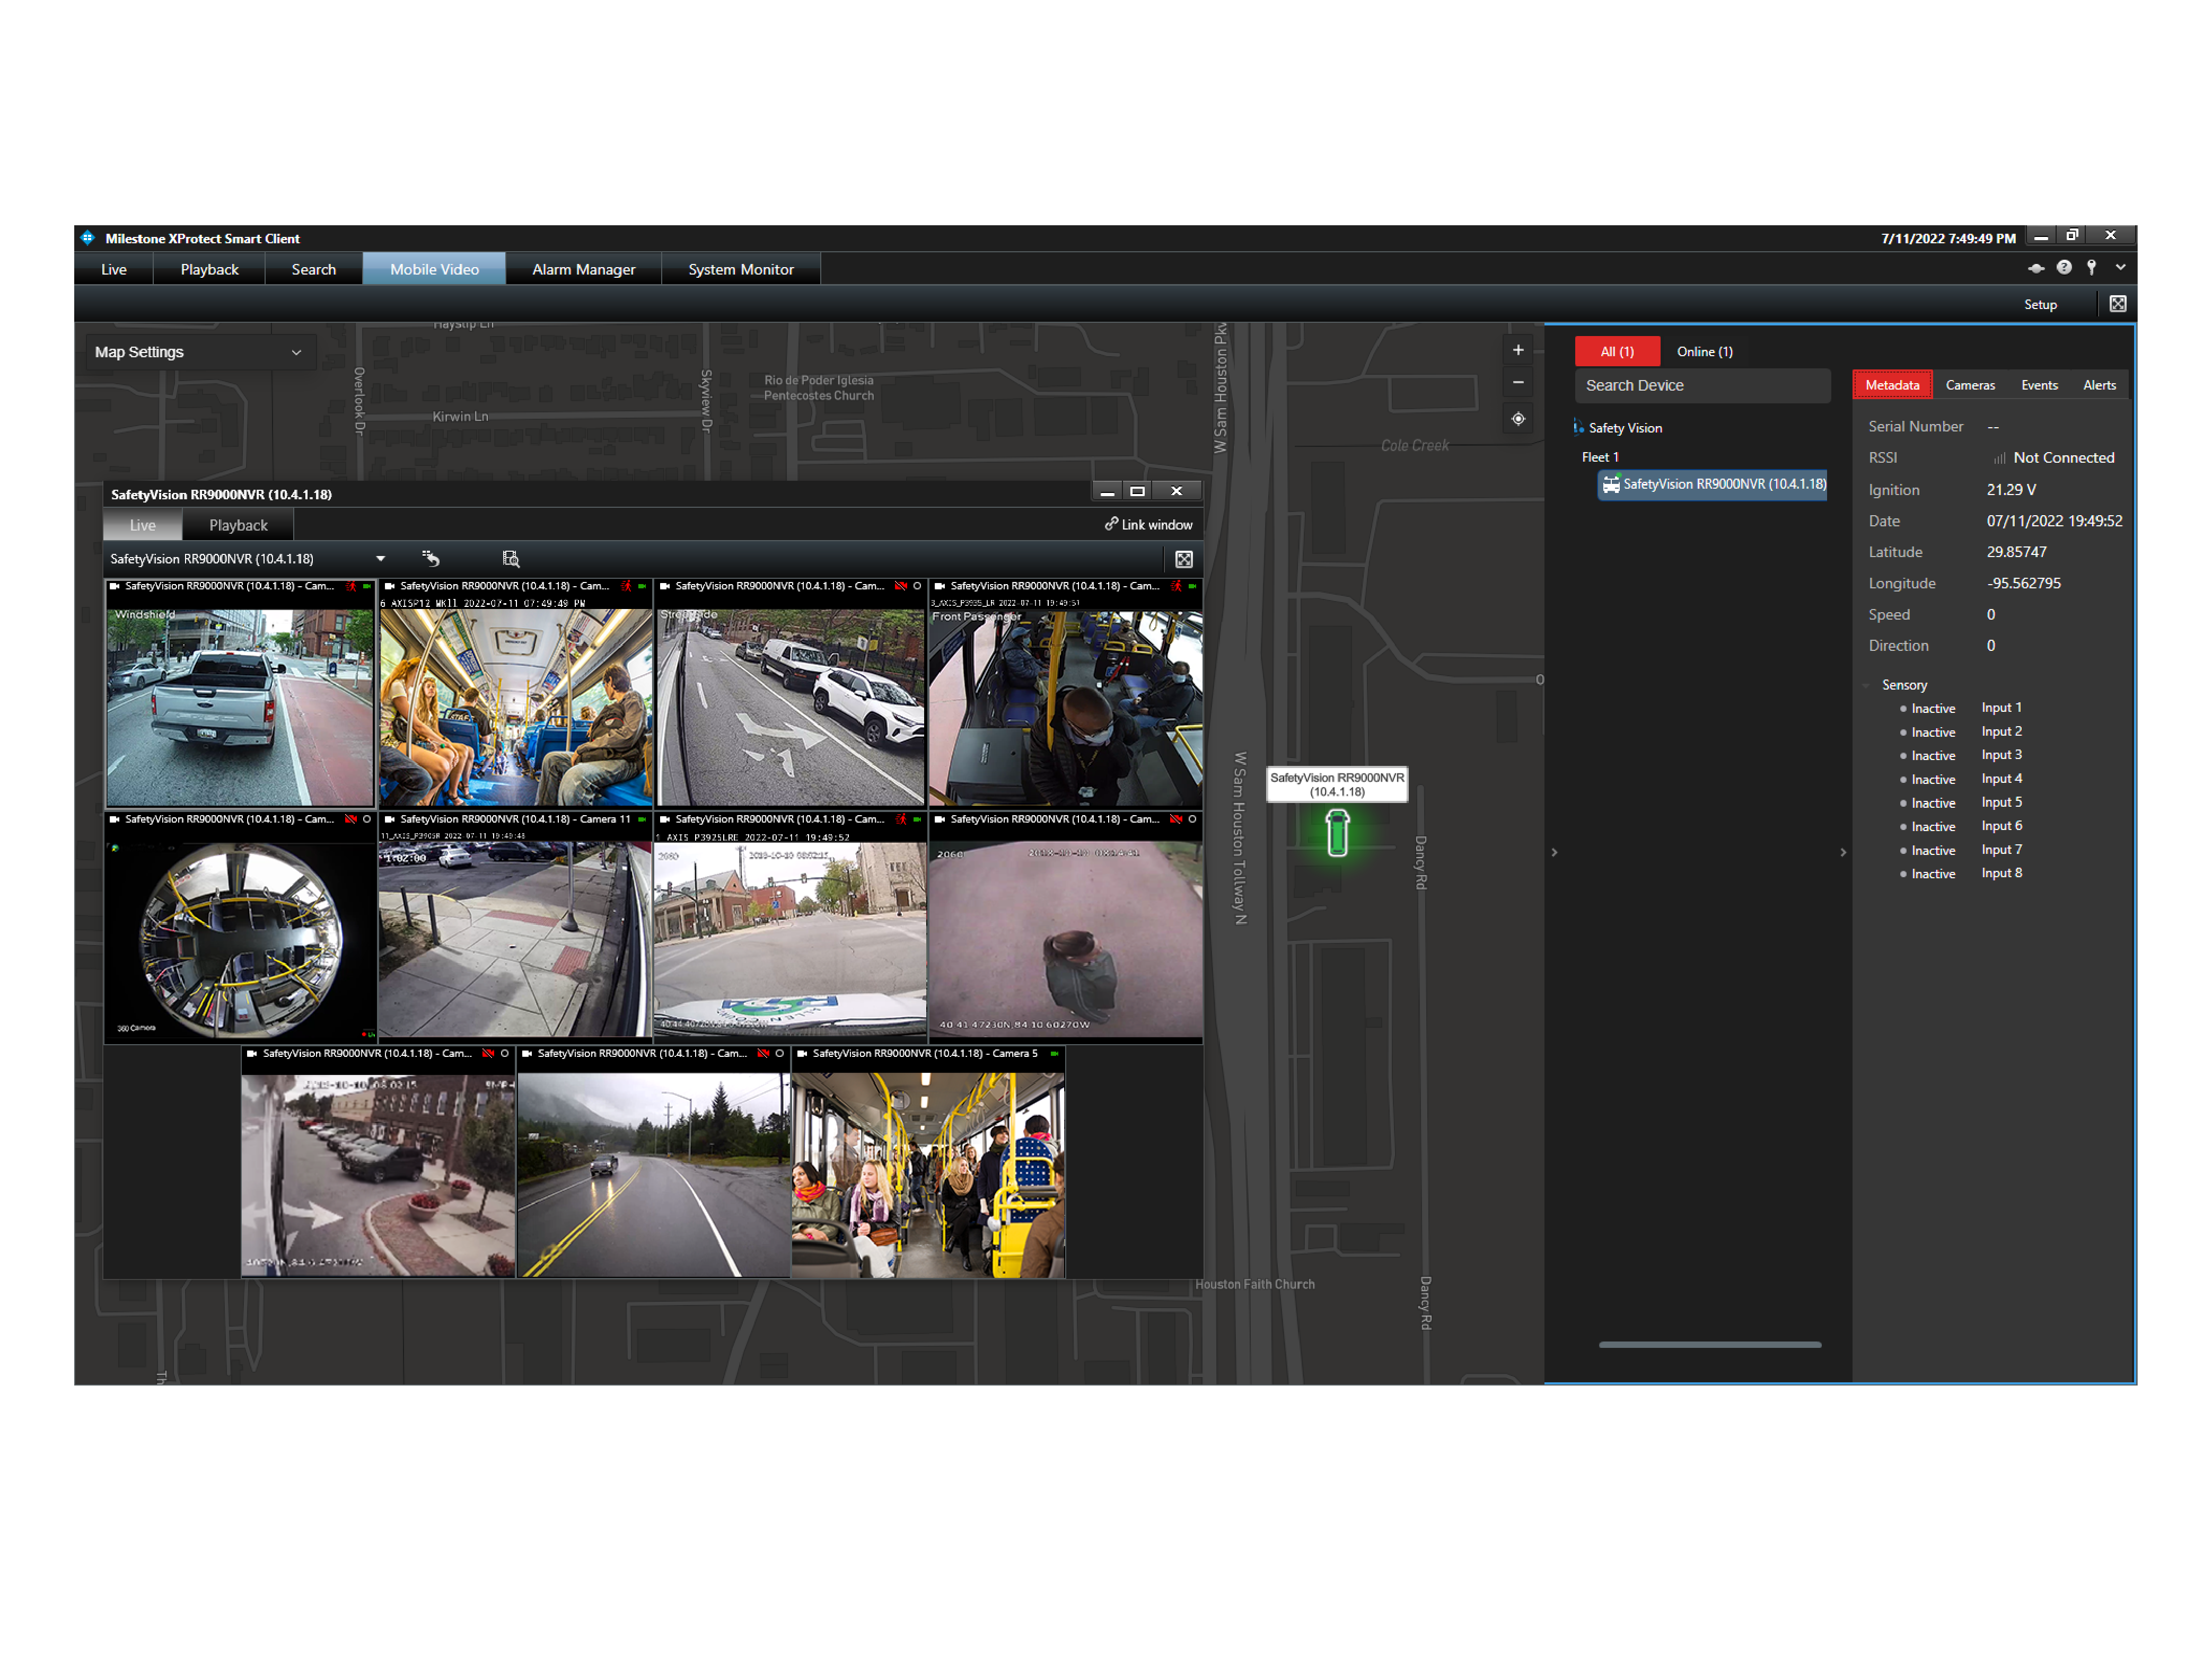Toggle the All (1) device filter
Viewport: 2212px width, 1659px height.
1616,352
